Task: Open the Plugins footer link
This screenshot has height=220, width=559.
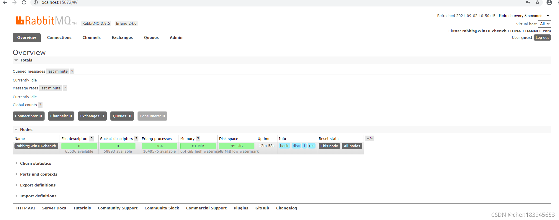Action: point(241,208)
